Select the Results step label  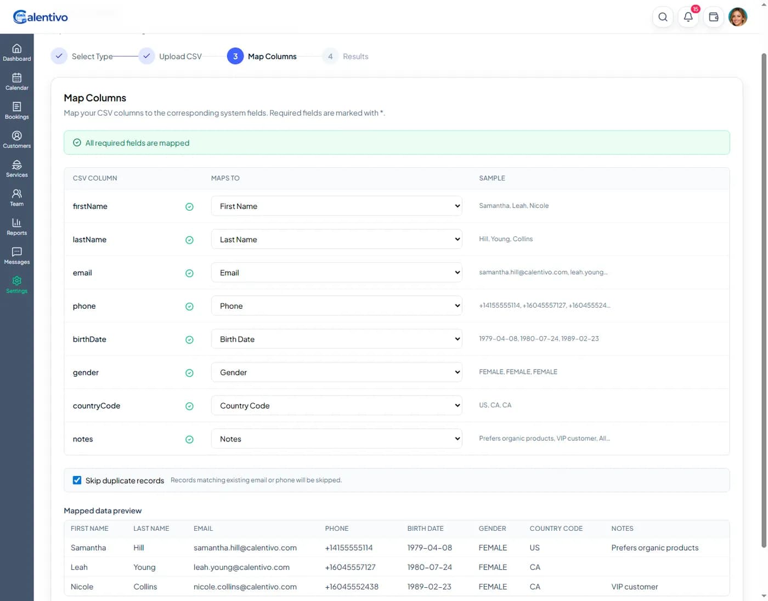355,56
